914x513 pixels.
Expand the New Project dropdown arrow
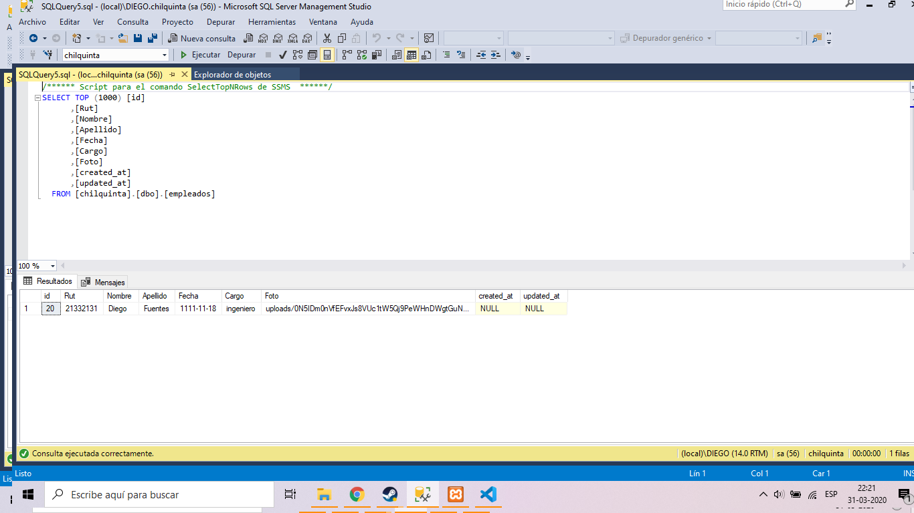[x=88, y=38]
